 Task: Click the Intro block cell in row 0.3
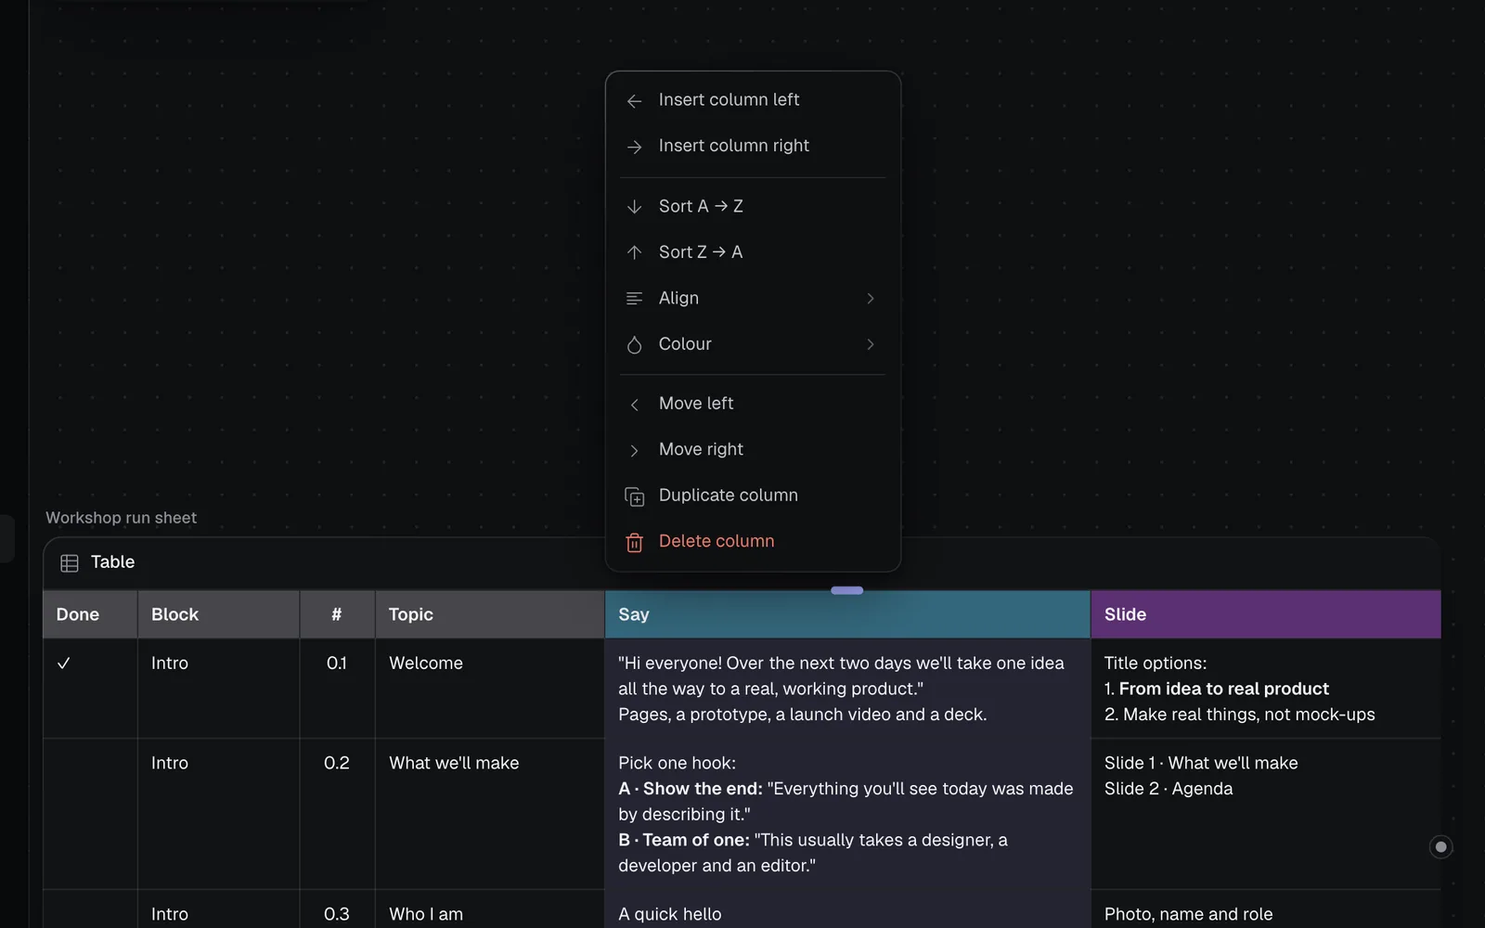pyautogui.click(x=219, y=909)
